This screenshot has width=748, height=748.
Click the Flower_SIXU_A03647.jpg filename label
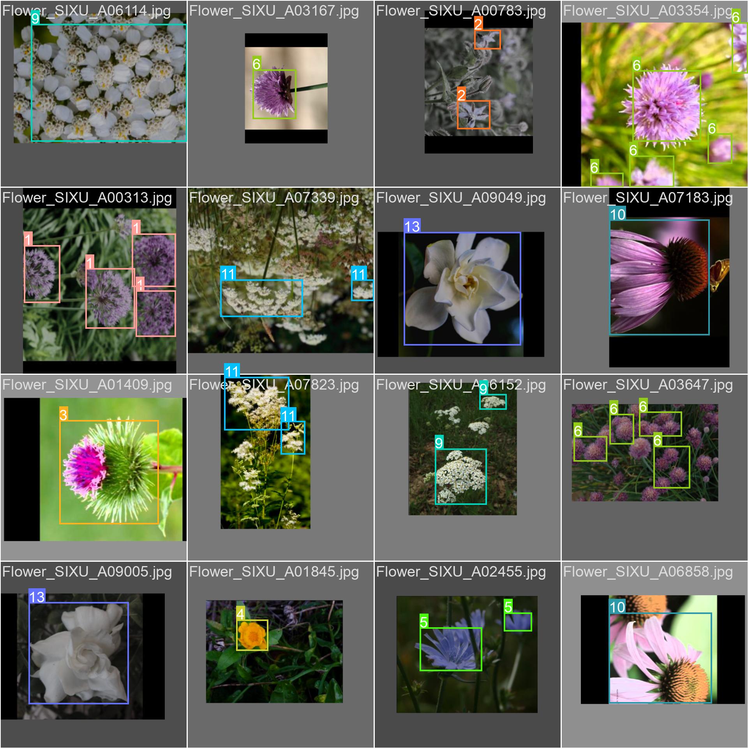click(x=647, y=385)
